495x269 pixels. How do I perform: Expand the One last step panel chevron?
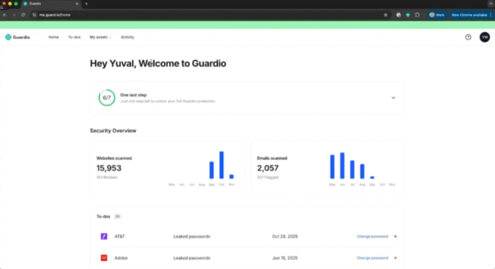[x=393, y=98]
